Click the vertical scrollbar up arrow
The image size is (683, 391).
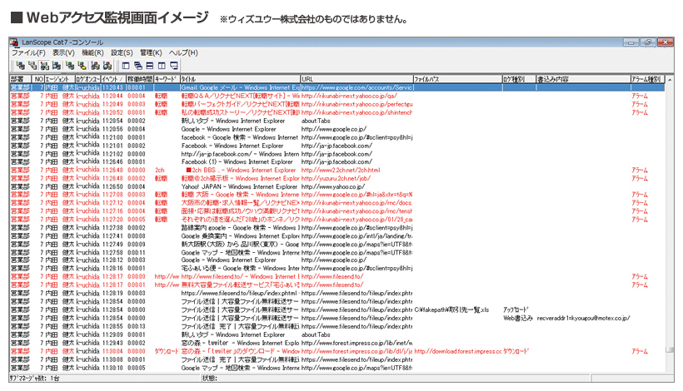670,80
